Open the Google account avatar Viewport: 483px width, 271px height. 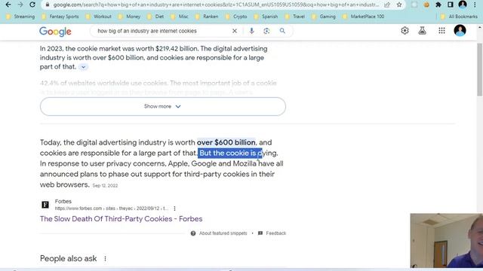tap(460, 31)
